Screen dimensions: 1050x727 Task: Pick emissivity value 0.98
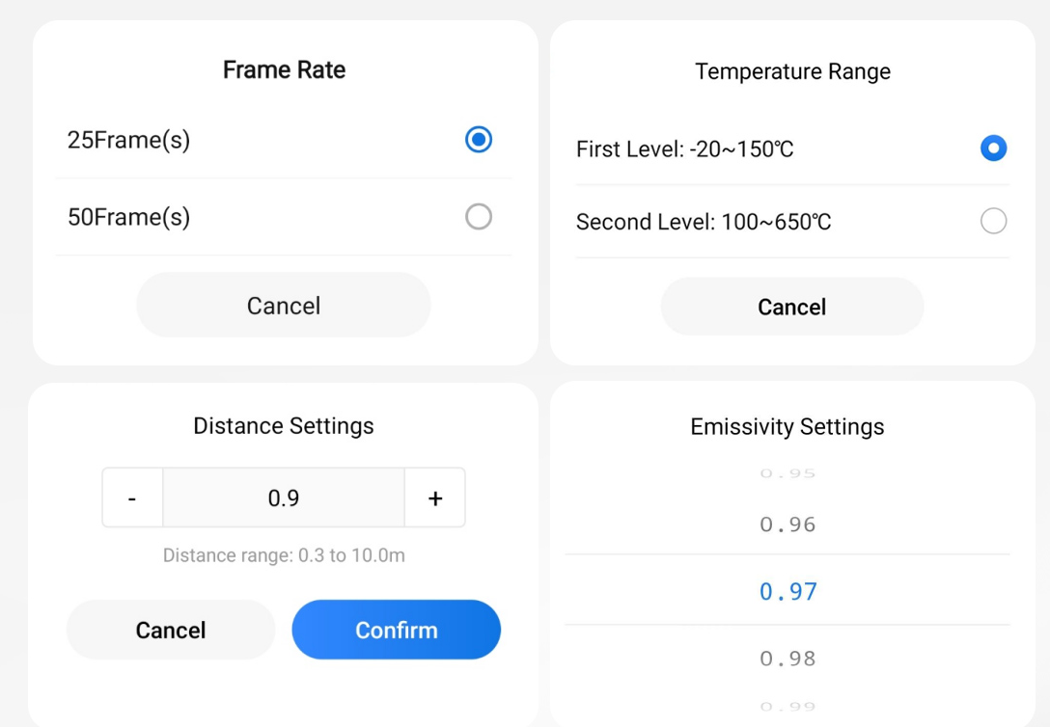coord(787,659)
